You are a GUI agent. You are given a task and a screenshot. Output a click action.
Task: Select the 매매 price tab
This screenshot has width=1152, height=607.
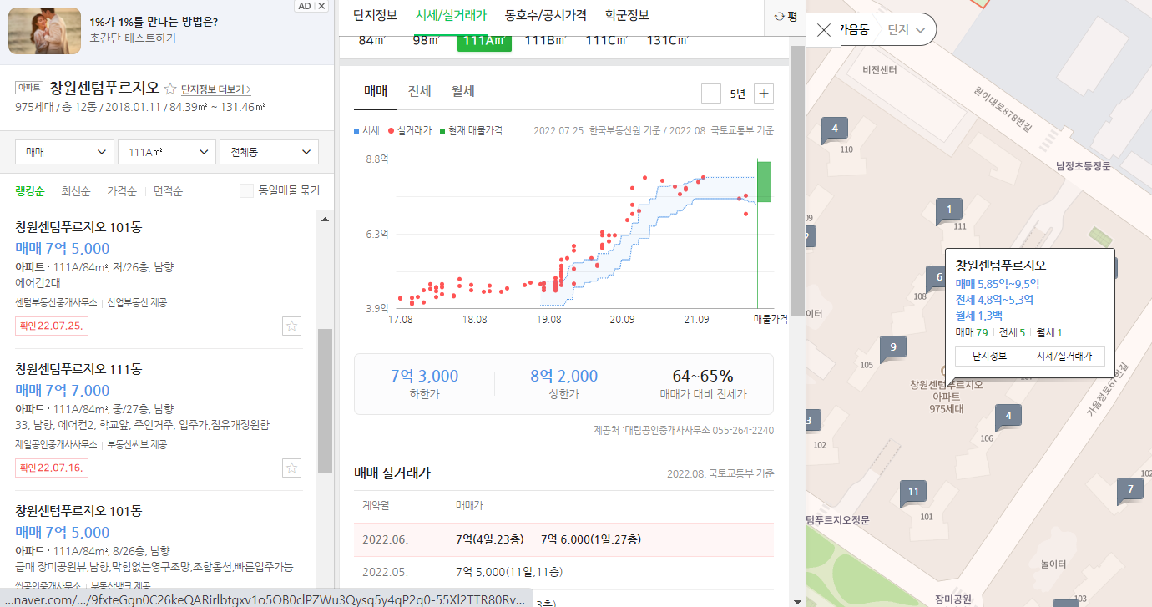(x=375, y=92)
